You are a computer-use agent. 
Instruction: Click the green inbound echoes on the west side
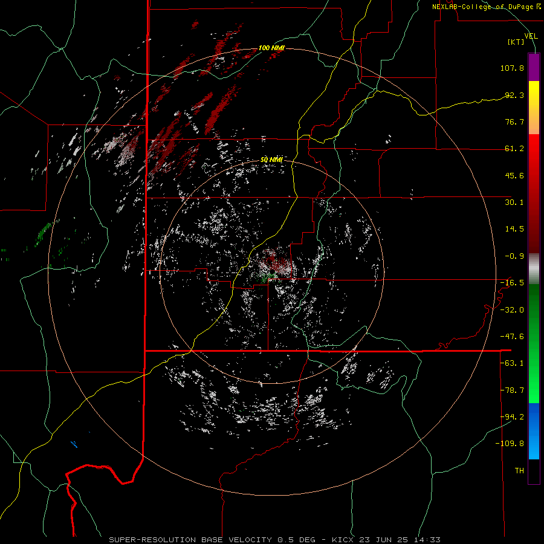point(44,234)
